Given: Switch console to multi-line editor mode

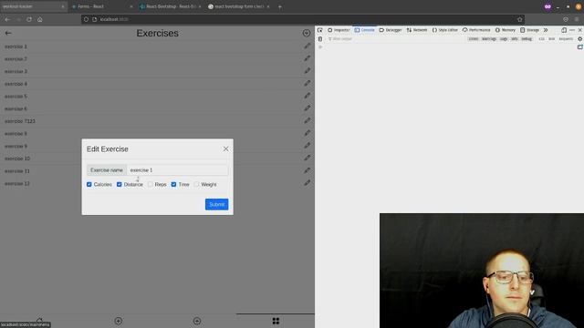Looking at the screenshot, I should 580,47.
